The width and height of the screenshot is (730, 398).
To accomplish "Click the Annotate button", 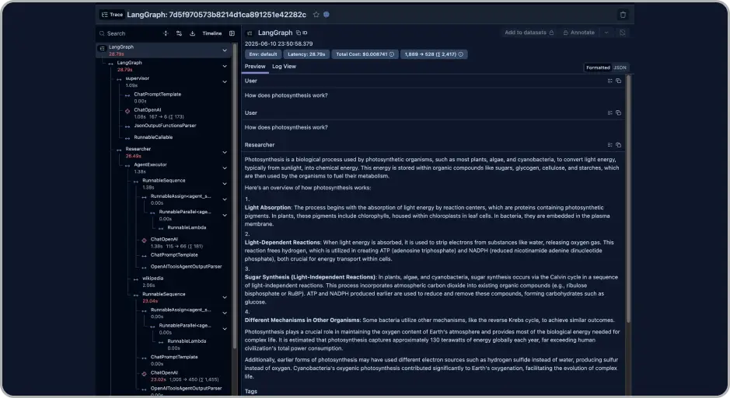I will point(578,33).
